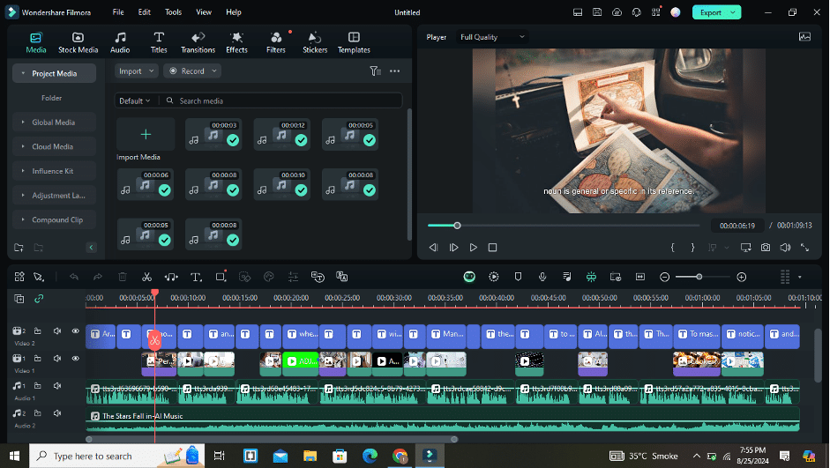Select the Split scissors tool in timeline toolbar

146,277
